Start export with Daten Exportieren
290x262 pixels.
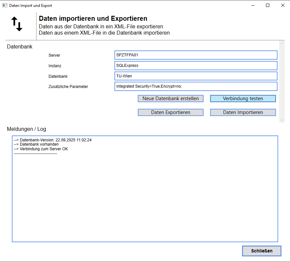pyautogui.click(x=170, y=112)
